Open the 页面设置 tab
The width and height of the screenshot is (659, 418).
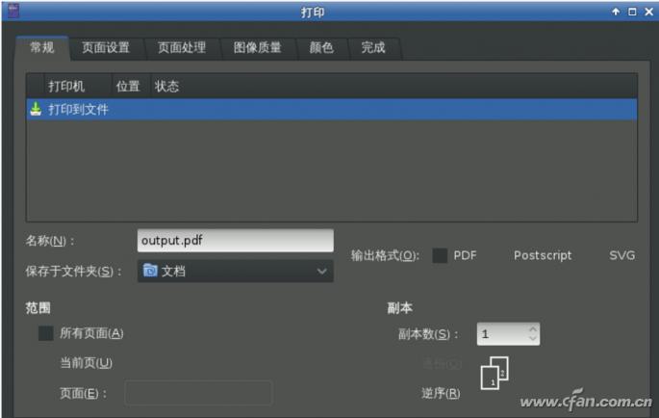106,47
